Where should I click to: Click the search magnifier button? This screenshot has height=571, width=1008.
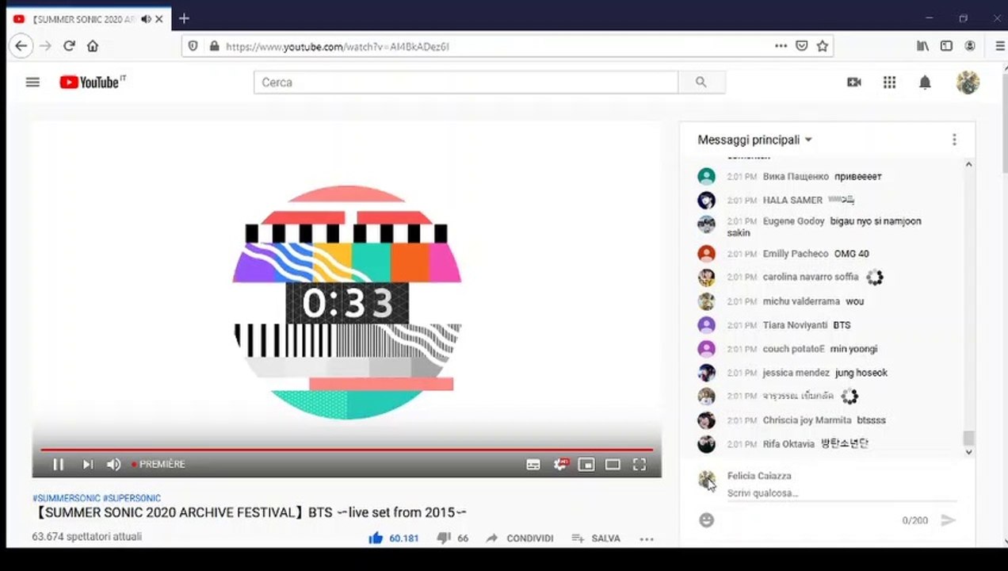tap(701, 82)
